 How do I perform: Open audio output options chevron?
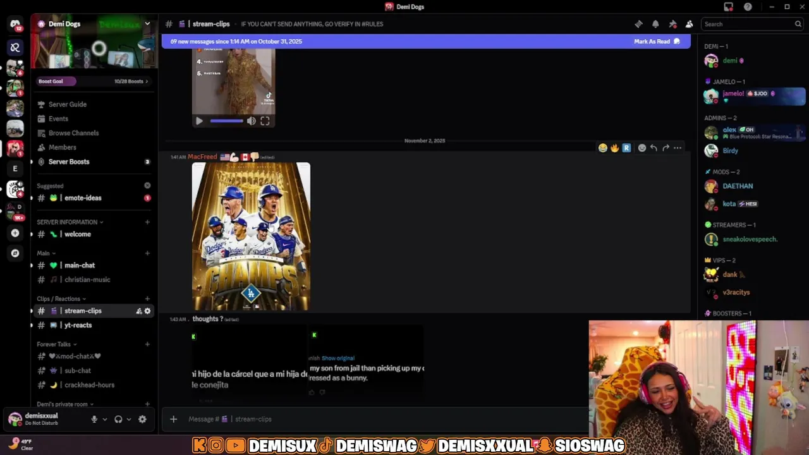(x=129, y=419)
